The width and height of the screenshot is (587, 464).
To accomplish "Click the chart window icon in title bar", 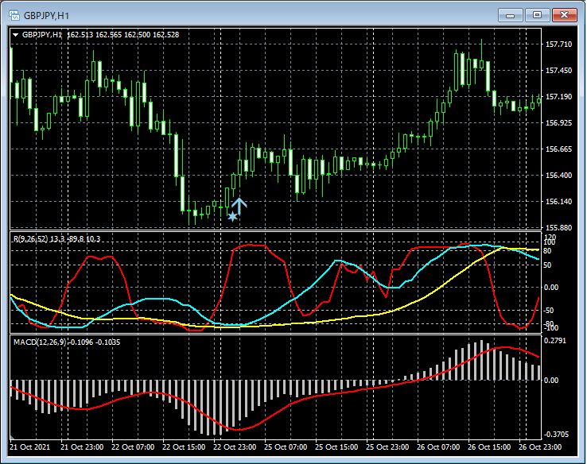I will (x=14, y=14).
